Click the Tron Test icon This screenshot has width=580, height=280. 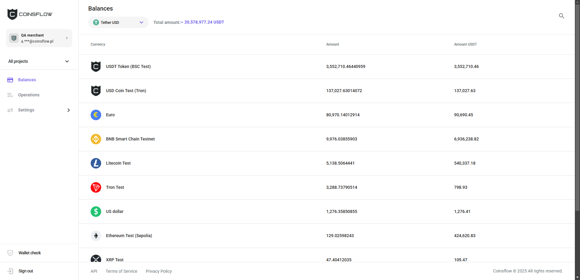[x=96, y=187]
